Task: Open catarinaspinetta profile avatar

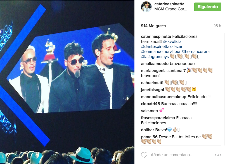Action: tap(146, 7)
